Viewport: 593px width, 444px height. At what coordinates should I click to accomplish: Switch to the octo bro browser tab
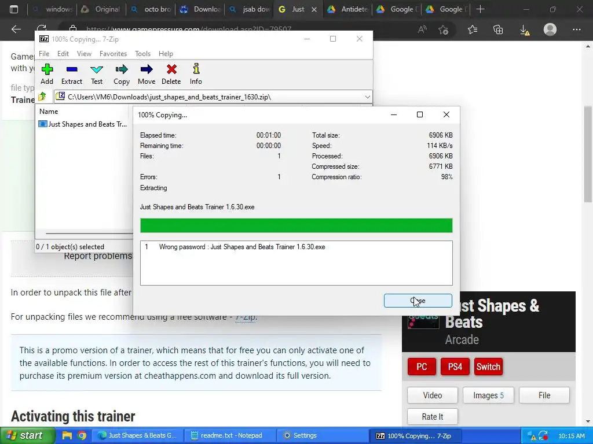(x=151, y=9)
